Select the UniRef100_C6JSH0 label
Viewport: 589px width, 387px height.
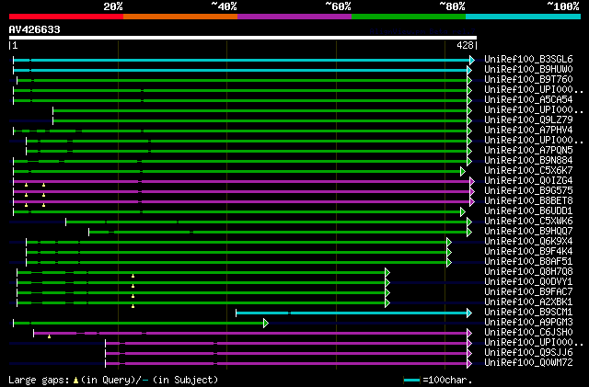[x=528, y=333]
